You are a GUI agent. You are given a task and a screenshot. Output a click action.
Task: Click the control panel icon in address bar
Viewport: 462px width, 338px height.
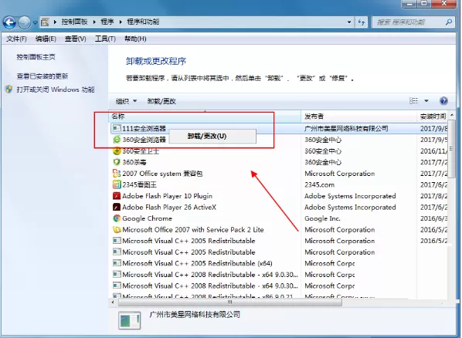(45, 22)
